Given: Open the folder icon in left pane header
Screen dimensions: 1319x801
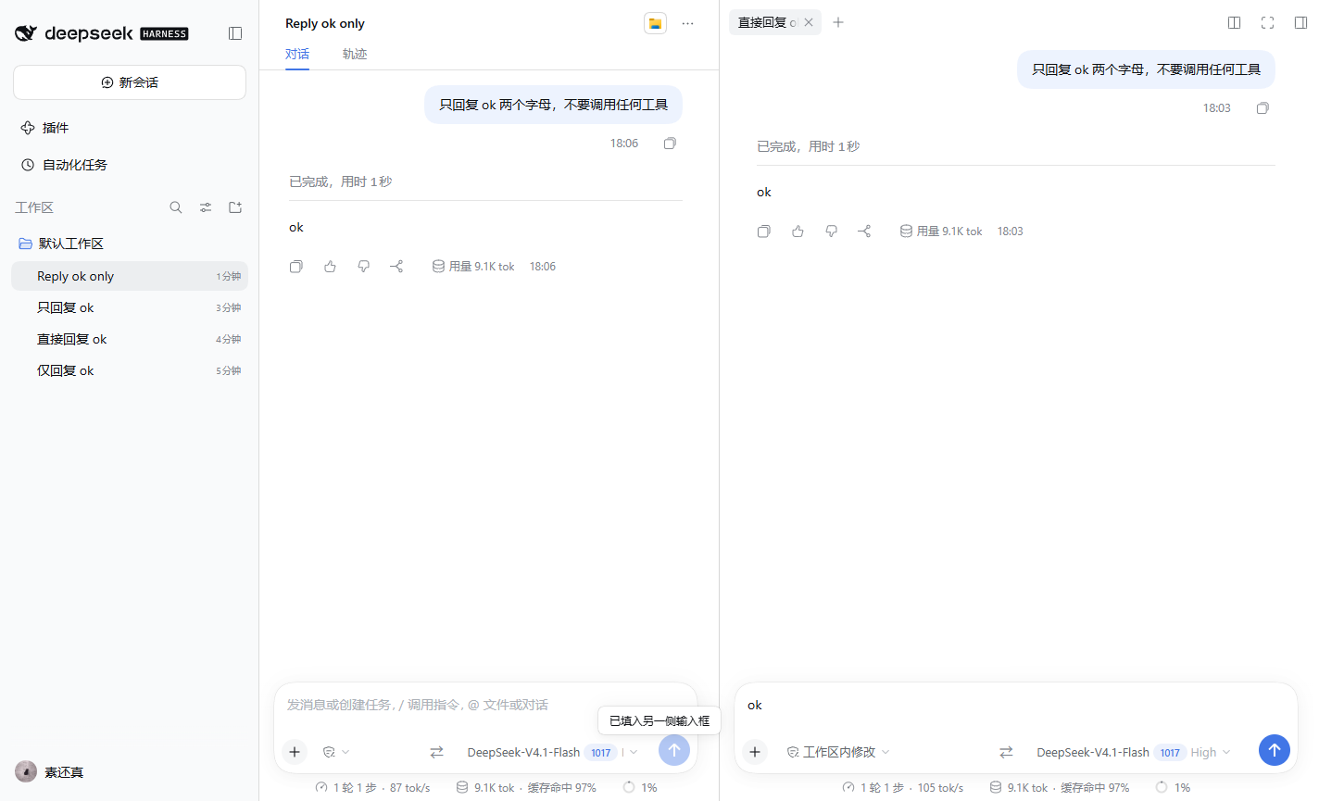Looking at the screenshot, I should pyautogui.click(x=656, y=23).
